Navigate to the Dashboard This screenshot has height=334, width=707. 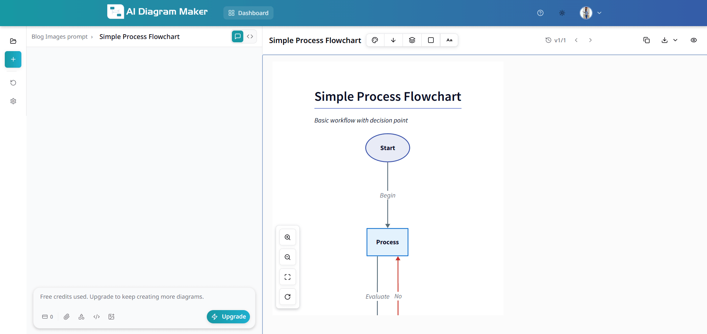point(248,13)
